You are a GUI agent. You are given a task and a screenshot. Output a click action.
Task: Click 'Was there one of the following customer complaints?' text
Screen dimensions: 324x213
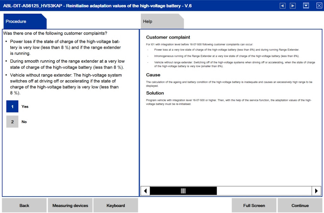click(55, 33)
